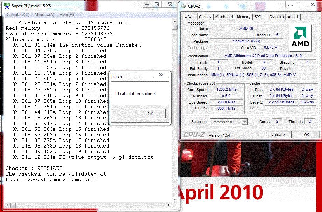
Task: Click the Level 2 associativity value 16-way
Action: point(307,102)
